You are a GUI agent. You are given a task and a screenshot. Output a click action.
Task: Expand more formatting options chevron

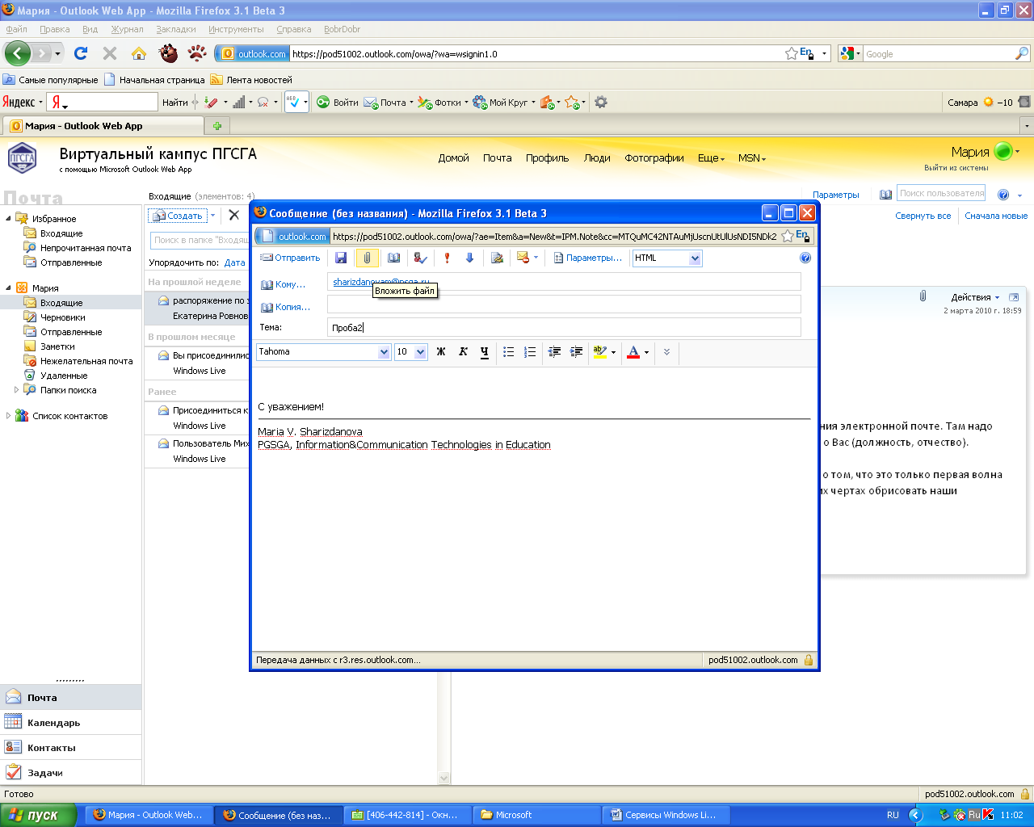coord(666,351)
